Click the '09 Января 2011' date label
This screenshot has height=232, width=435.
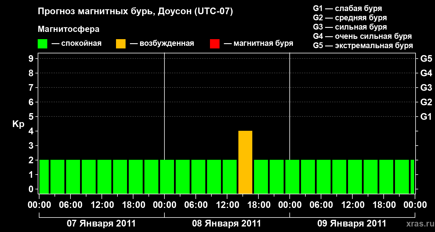point(352,224)
